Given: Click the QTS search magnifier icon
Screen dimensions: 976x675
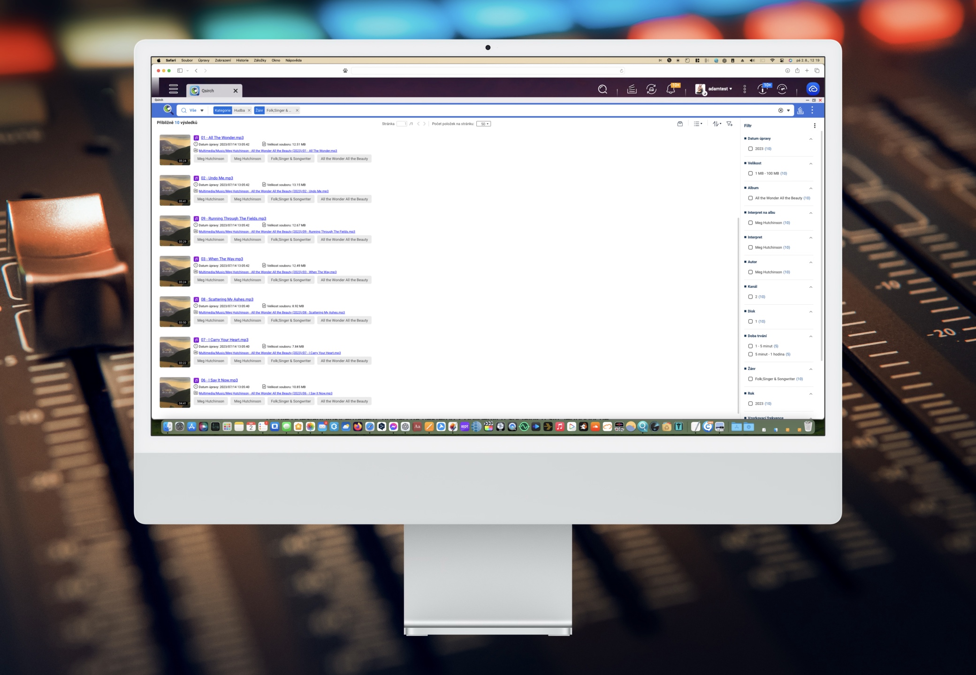Looking at the screenshot, I should point(602,89).
